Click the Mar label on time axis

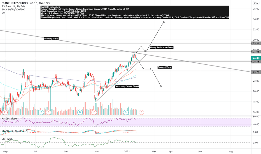point(154,151)
